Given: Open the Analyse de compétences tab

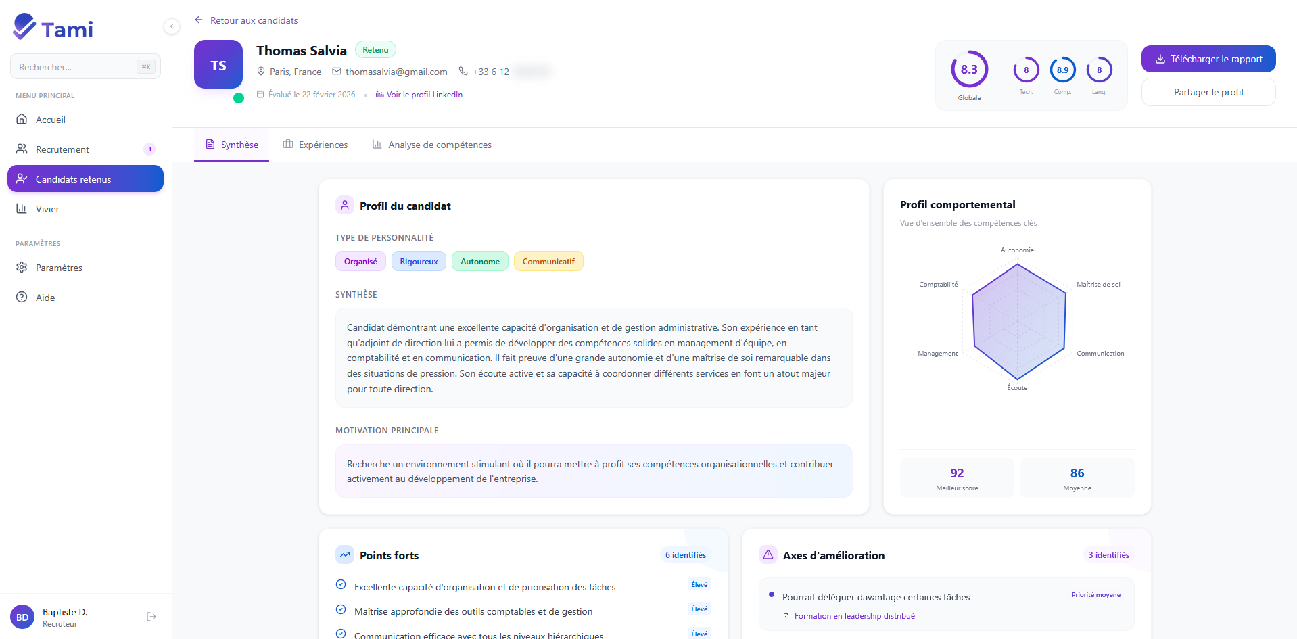Looking at the screenshot, I should (x=432, y=145).
